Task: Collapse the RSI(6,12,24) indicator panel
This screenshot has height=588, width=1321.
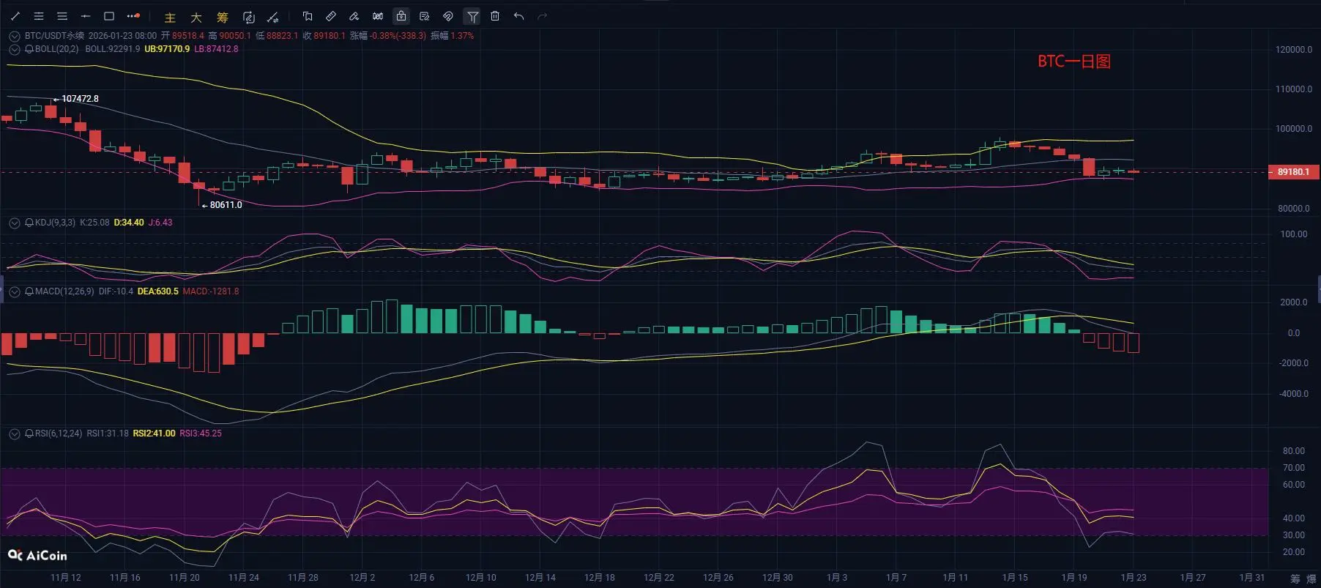Action: (15, 433)
